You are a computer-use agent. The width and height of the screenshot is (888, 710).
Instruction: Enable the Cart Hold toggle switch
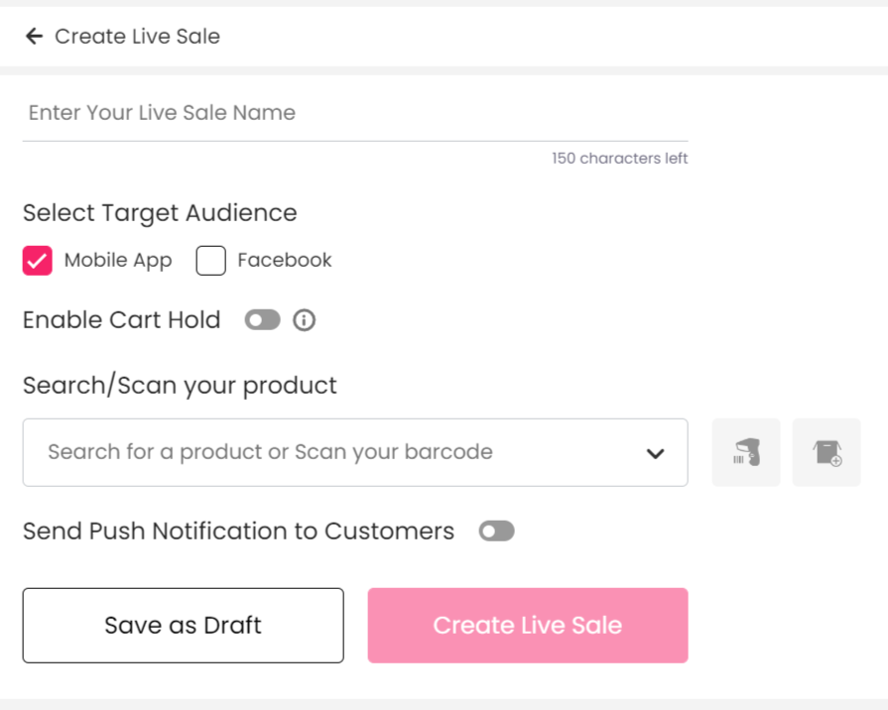coord(262,320)
